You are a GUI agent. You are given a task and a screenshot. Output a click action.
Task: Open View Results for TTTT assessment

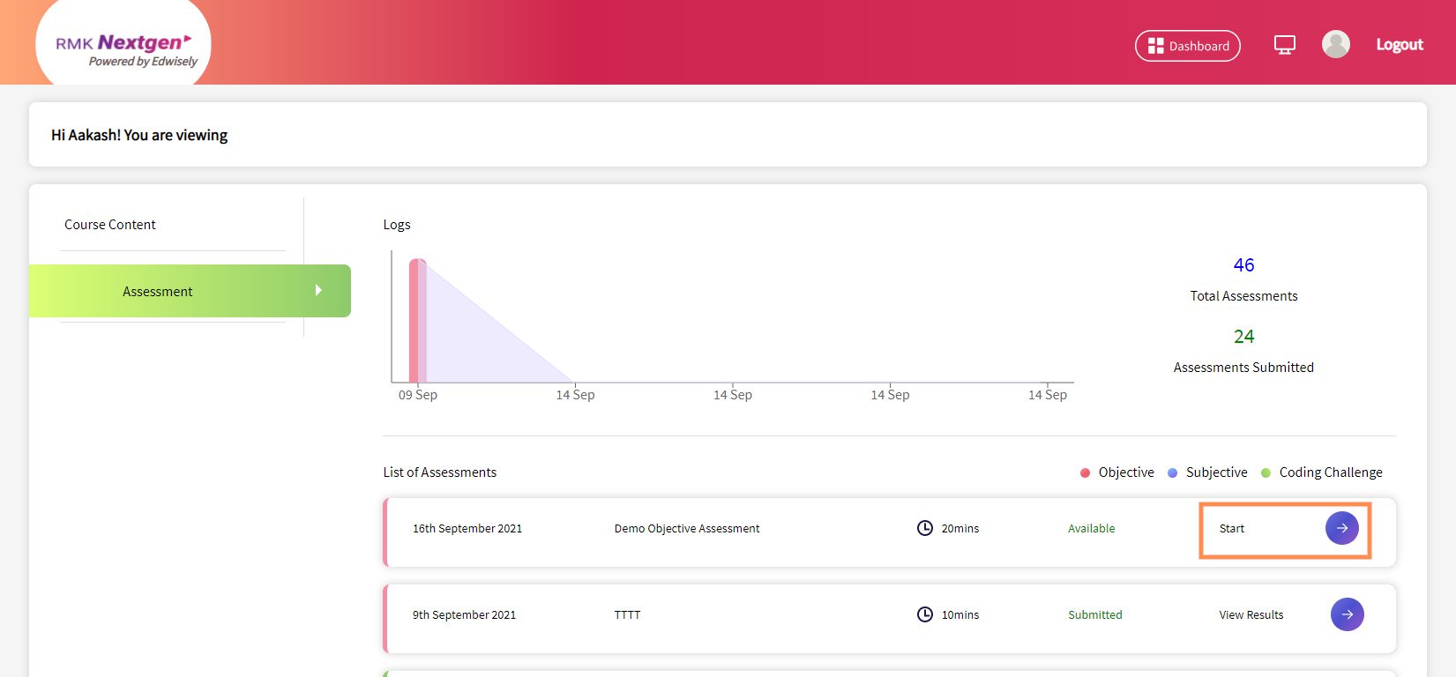(1251, 615)
